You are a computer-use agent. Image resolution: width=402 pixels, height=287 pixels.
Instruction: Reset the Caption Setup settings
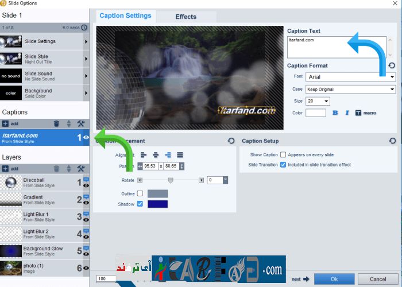pos(392,141)
